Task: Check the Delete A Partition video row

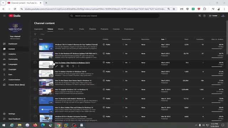Action: (35, 71)
